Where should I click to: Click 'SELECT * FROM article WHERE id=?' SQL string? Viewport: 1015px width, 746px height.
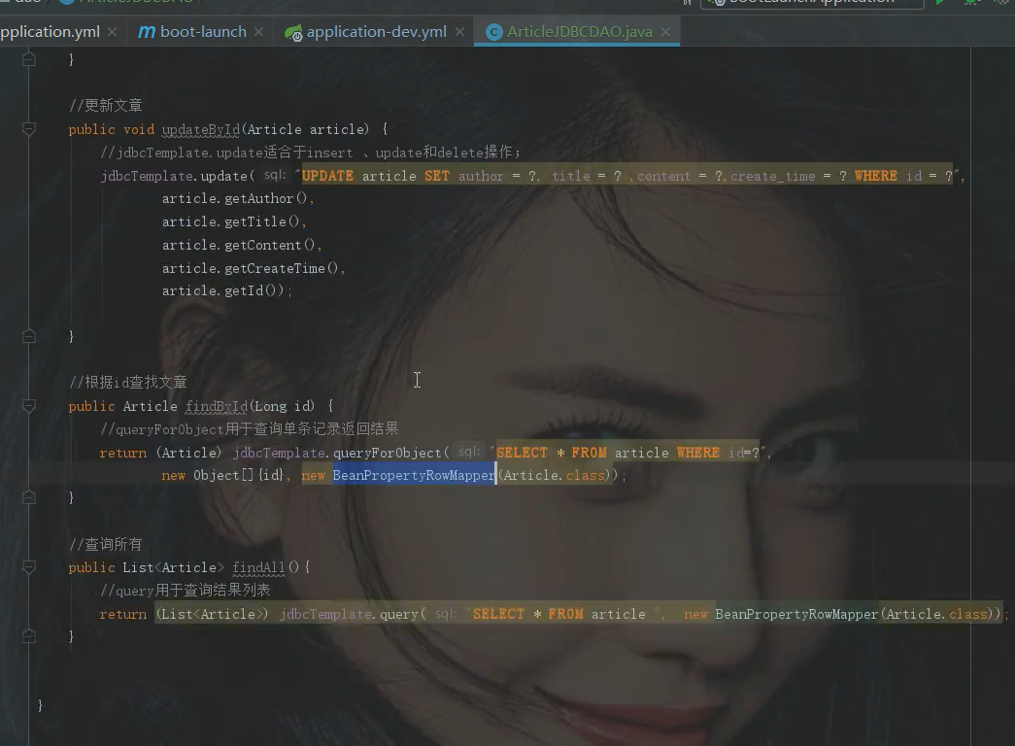pos(627,453)
